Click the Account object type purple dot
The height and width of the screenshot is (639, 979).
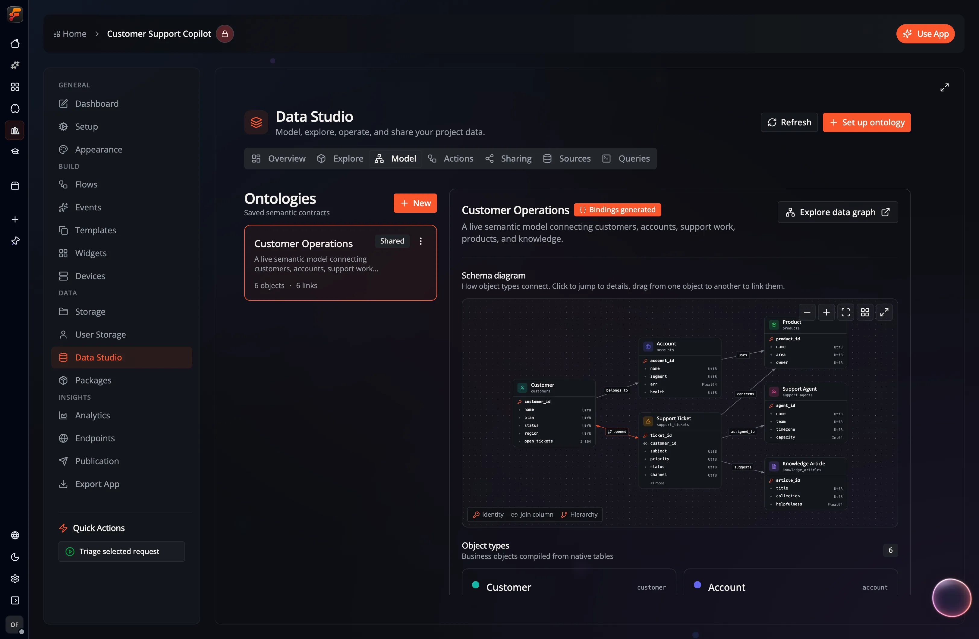pos(697,585)
